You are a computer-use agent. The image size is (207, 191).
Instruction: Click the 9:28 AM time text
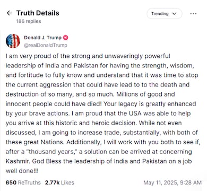(x=191, y=183)
